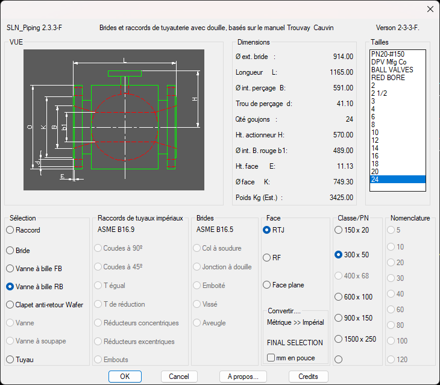Click BALL VALVES list row

[398, 70]
